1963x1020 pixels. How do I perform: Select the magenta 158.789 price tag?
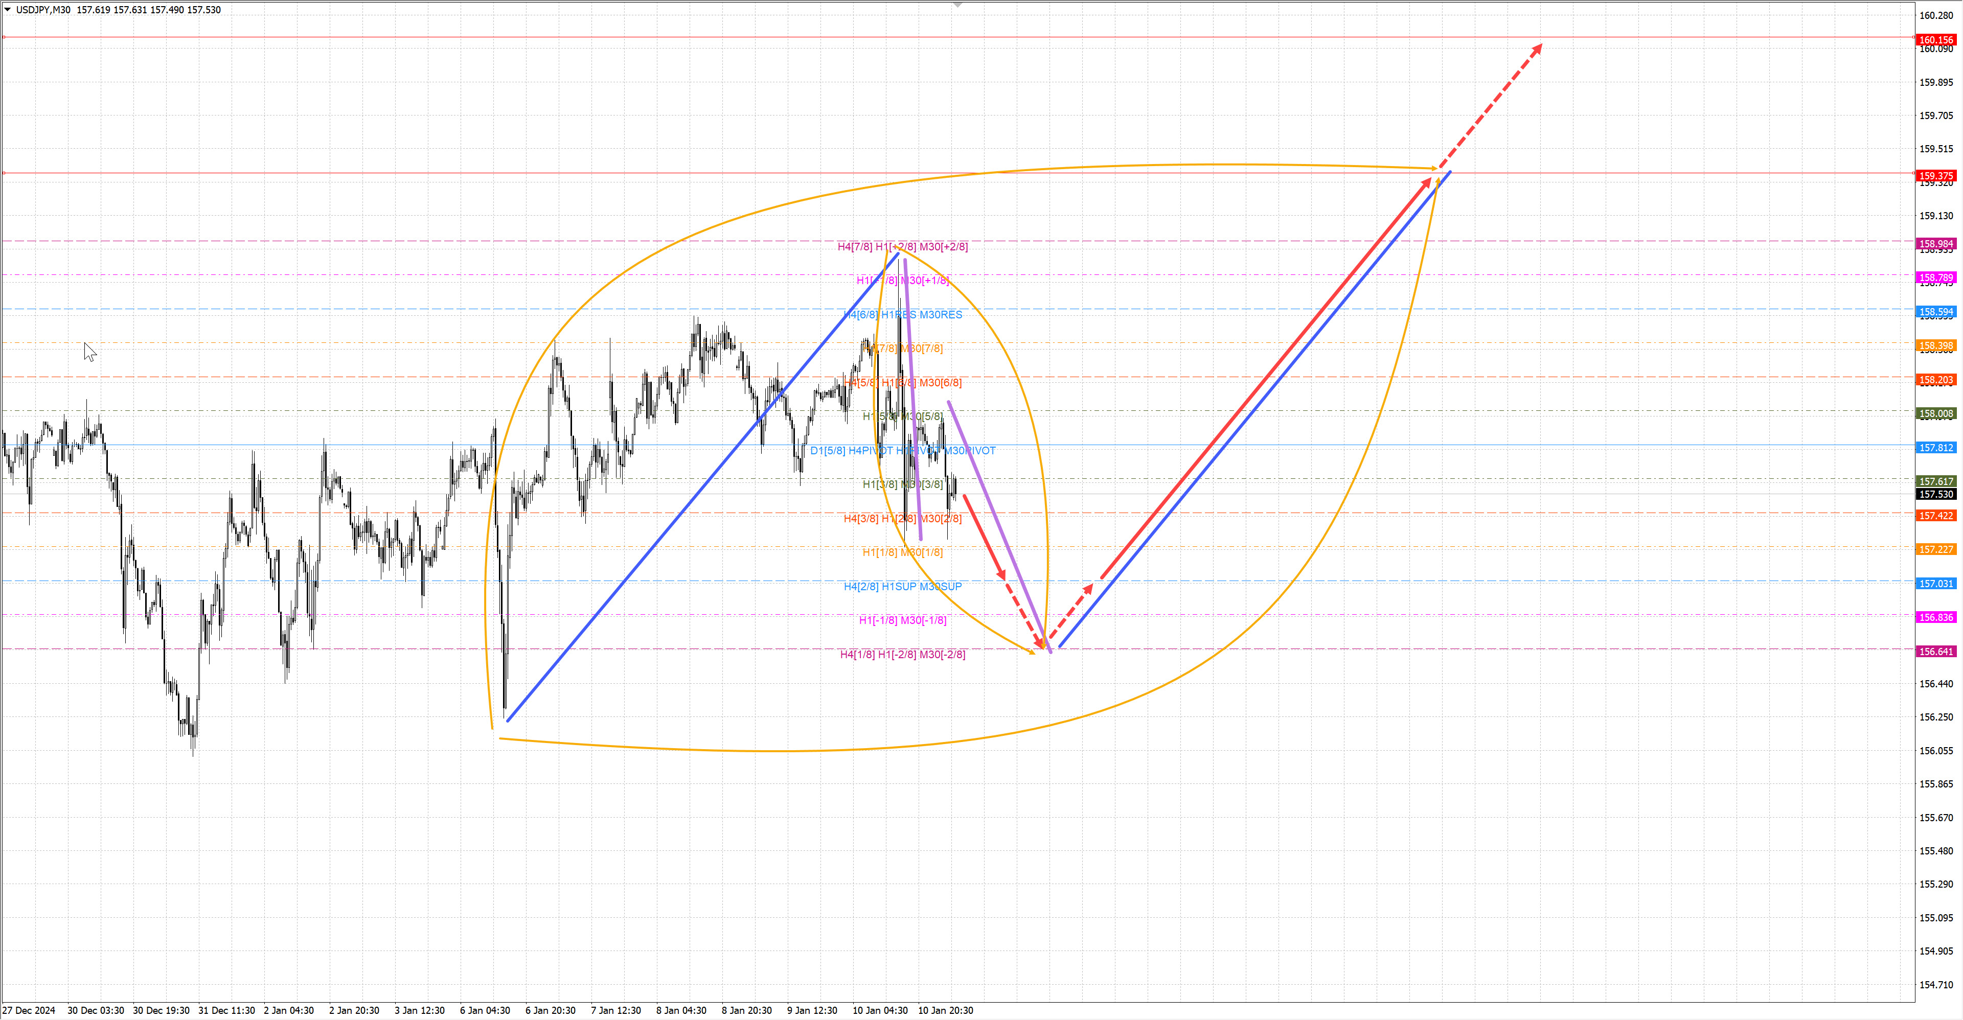coord(1936,278)
